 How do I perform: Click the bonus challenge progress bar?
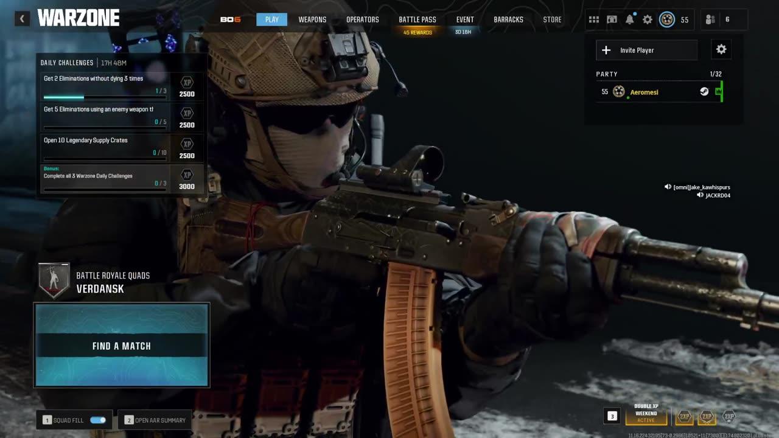[105, 190]
